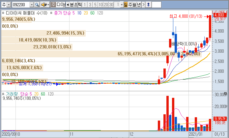Click the 거래량 volume indicator label

point(12,94)
